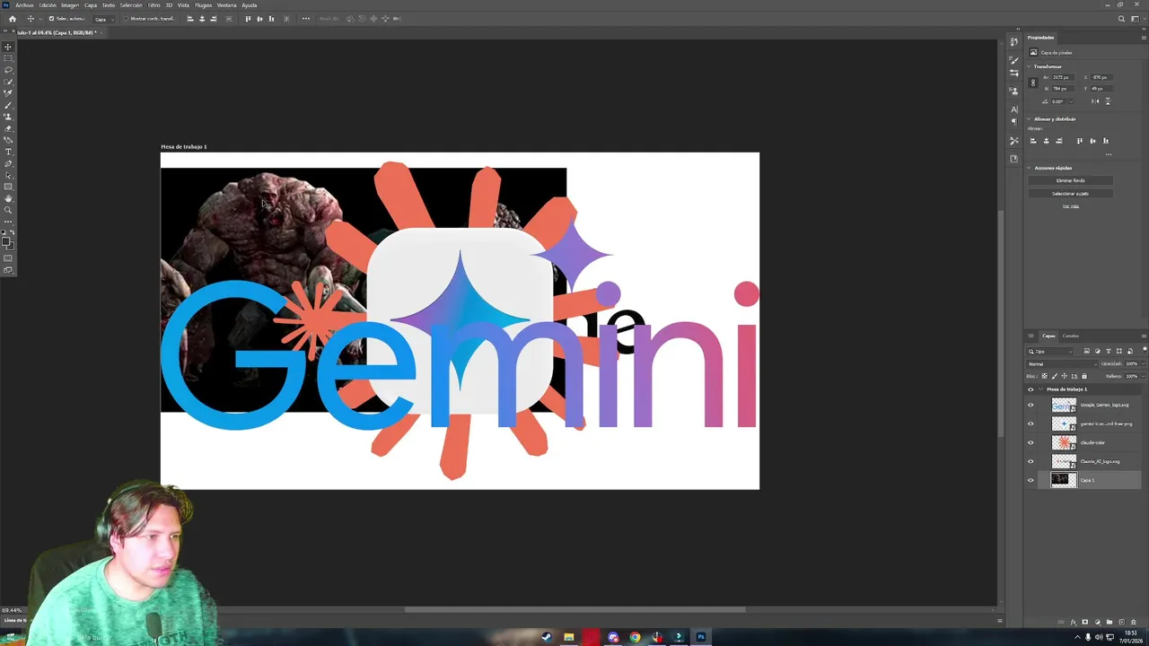The height and width of the screenshot is (646, 1149).
Task: Open the Normal blend mode dropdown
Action: coord(1063,363)
